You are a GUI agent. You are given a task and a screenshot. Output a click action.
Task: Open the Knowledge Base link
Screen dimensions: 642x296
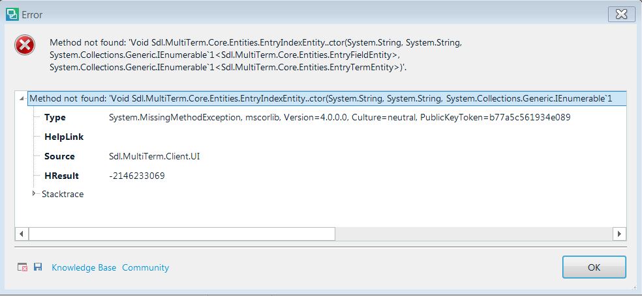(x=84, y=267)
